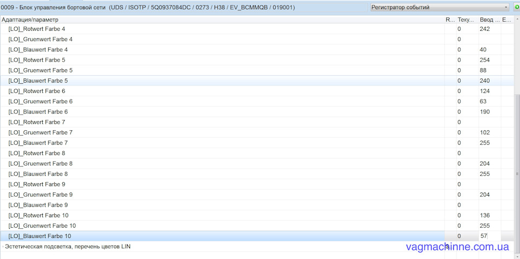Edit input value 136 for Rotwert Farbe 10
Viewport: 520px width, 259px height.
[x=490, y=215]
